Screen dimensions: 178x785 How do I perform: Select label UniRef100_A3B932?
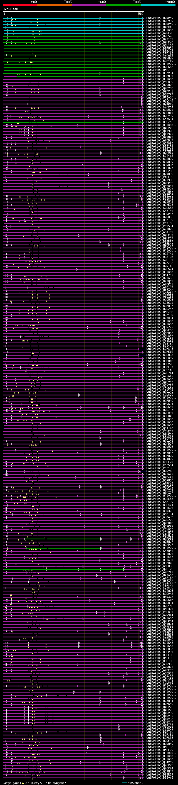pyautogui.click(x=160, y=673)
